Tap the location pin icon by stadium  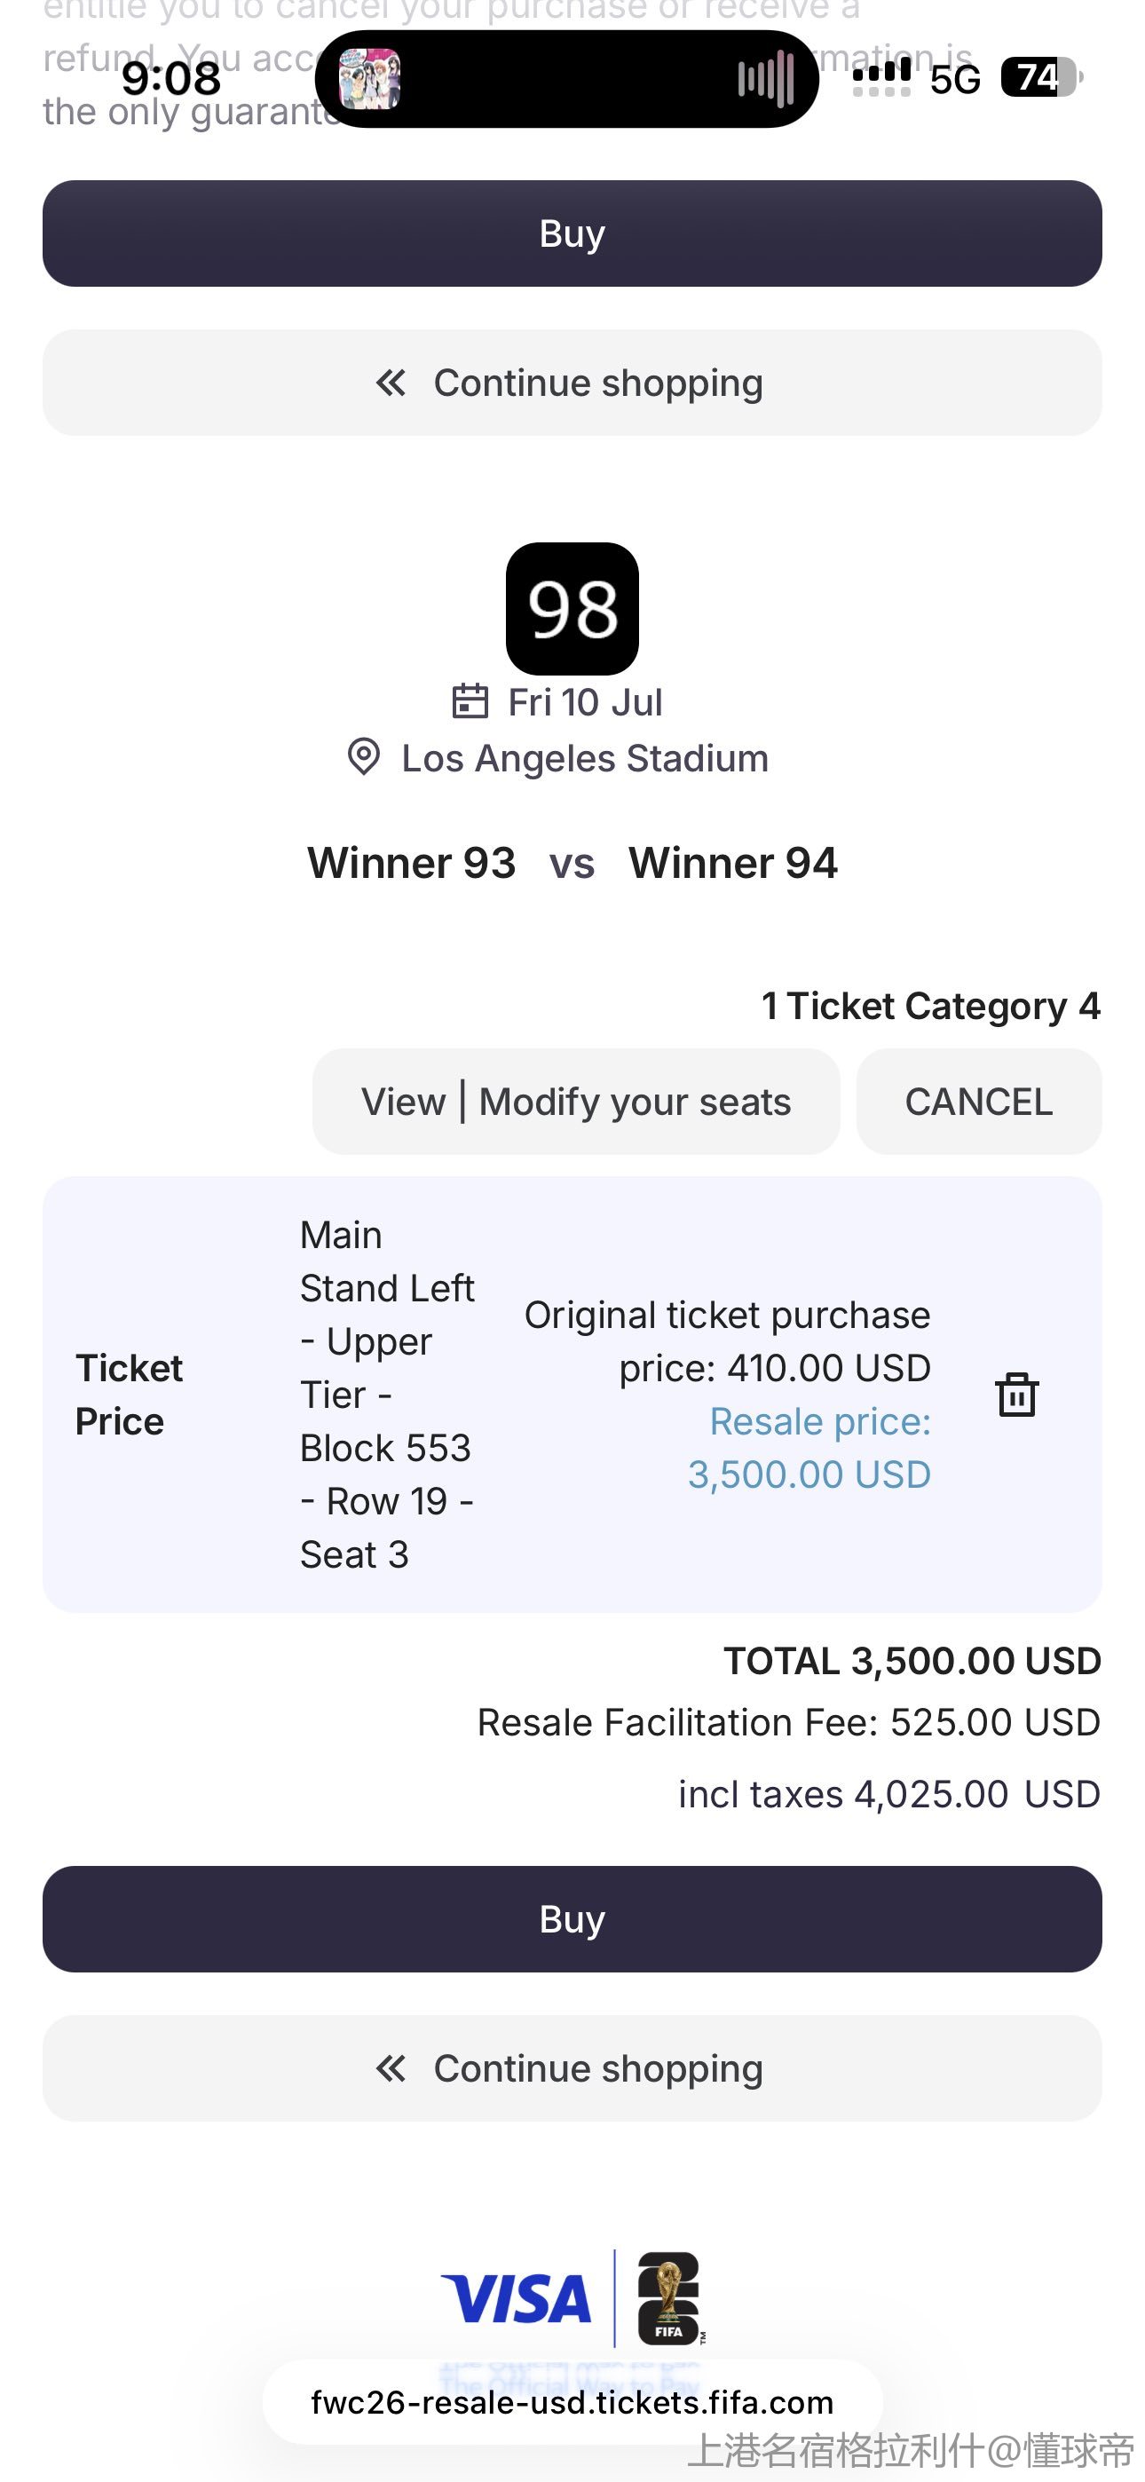tap(363, 757)
